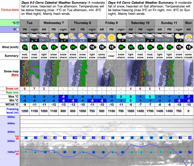The width and height of the screenshot is (194, 166).
Task: Click the freezing level value 1700
Action: tap(150, 111)
